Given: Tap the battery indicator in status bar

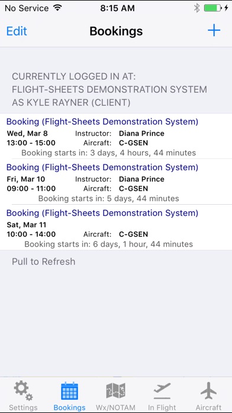Looking at the screenshot, I should click(213, 8).
